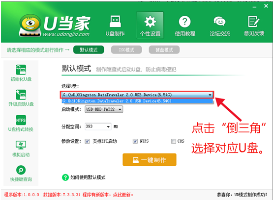Select 初始化U盘 sidebar icon

21,70
